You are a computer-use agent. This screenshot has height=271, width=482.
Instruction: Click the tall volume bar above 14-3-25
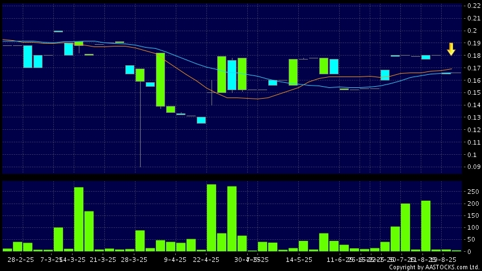coord(79,219)
